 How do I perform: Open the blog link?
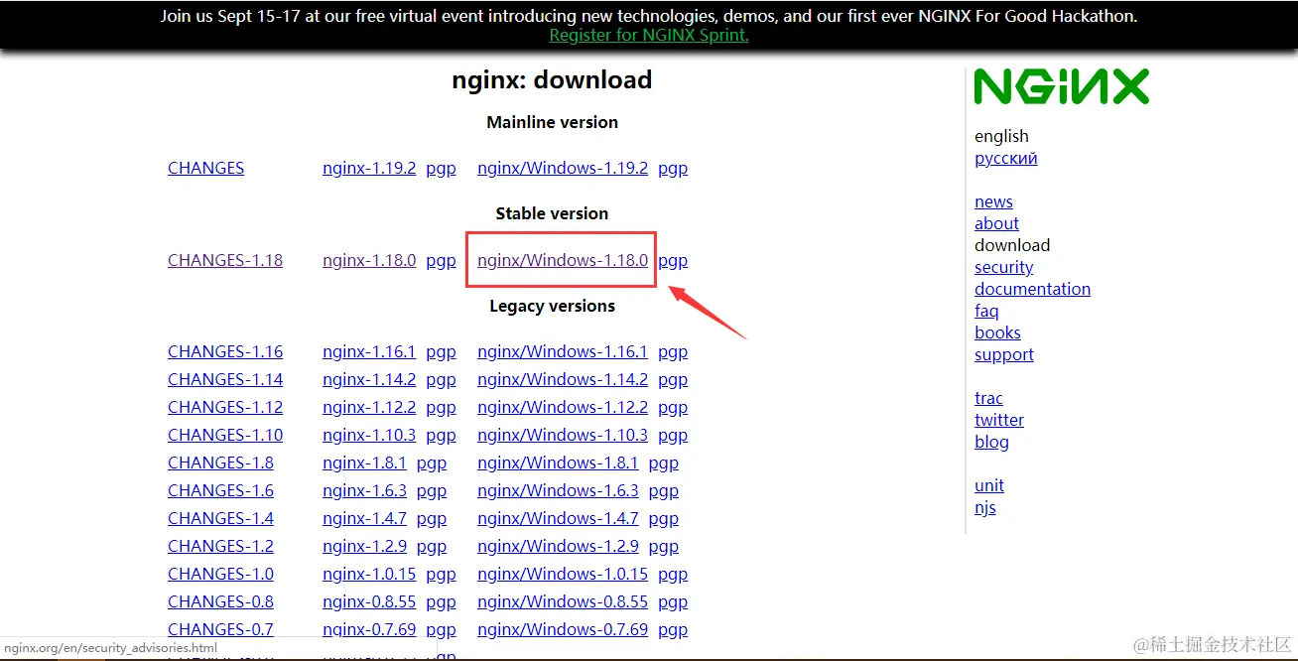point(991,442)
